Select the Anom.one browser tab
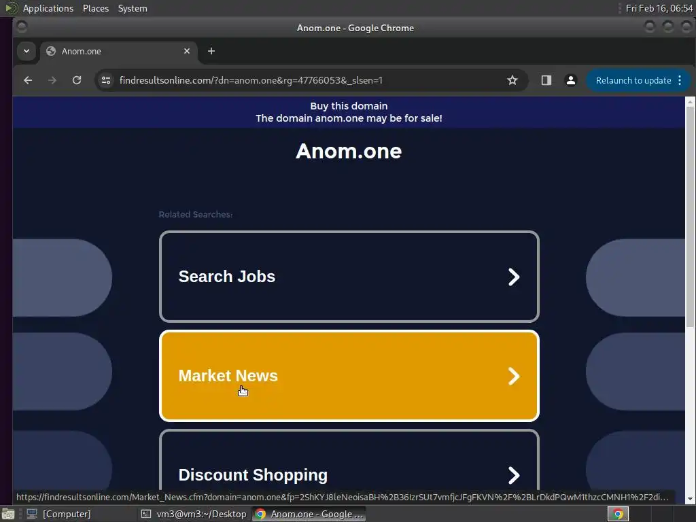 point(118,51)
